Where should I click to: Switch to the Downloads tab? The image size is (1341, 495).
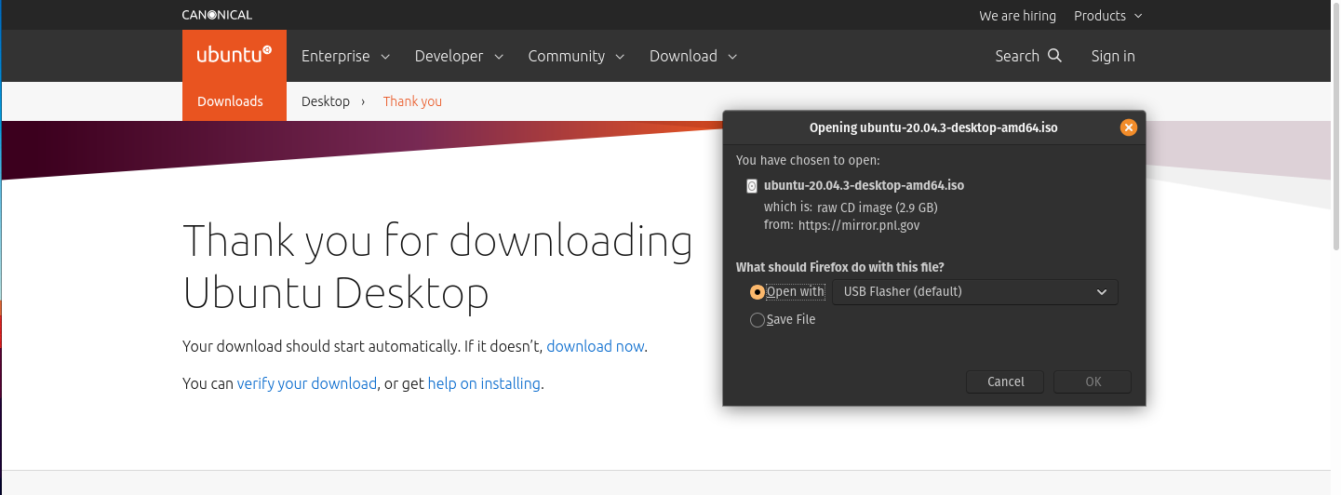(230, 101)
